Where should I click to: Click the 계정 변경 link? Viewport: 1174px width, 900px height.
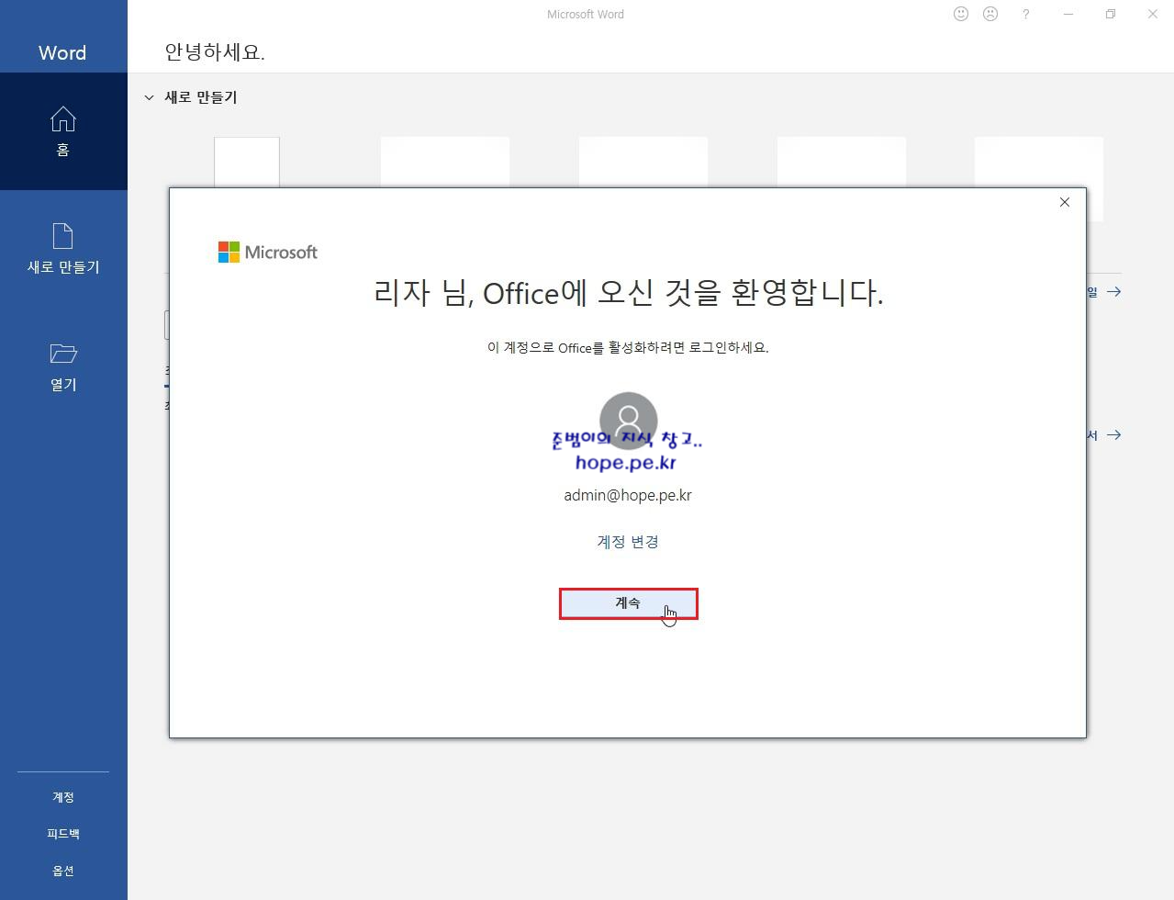628,541
